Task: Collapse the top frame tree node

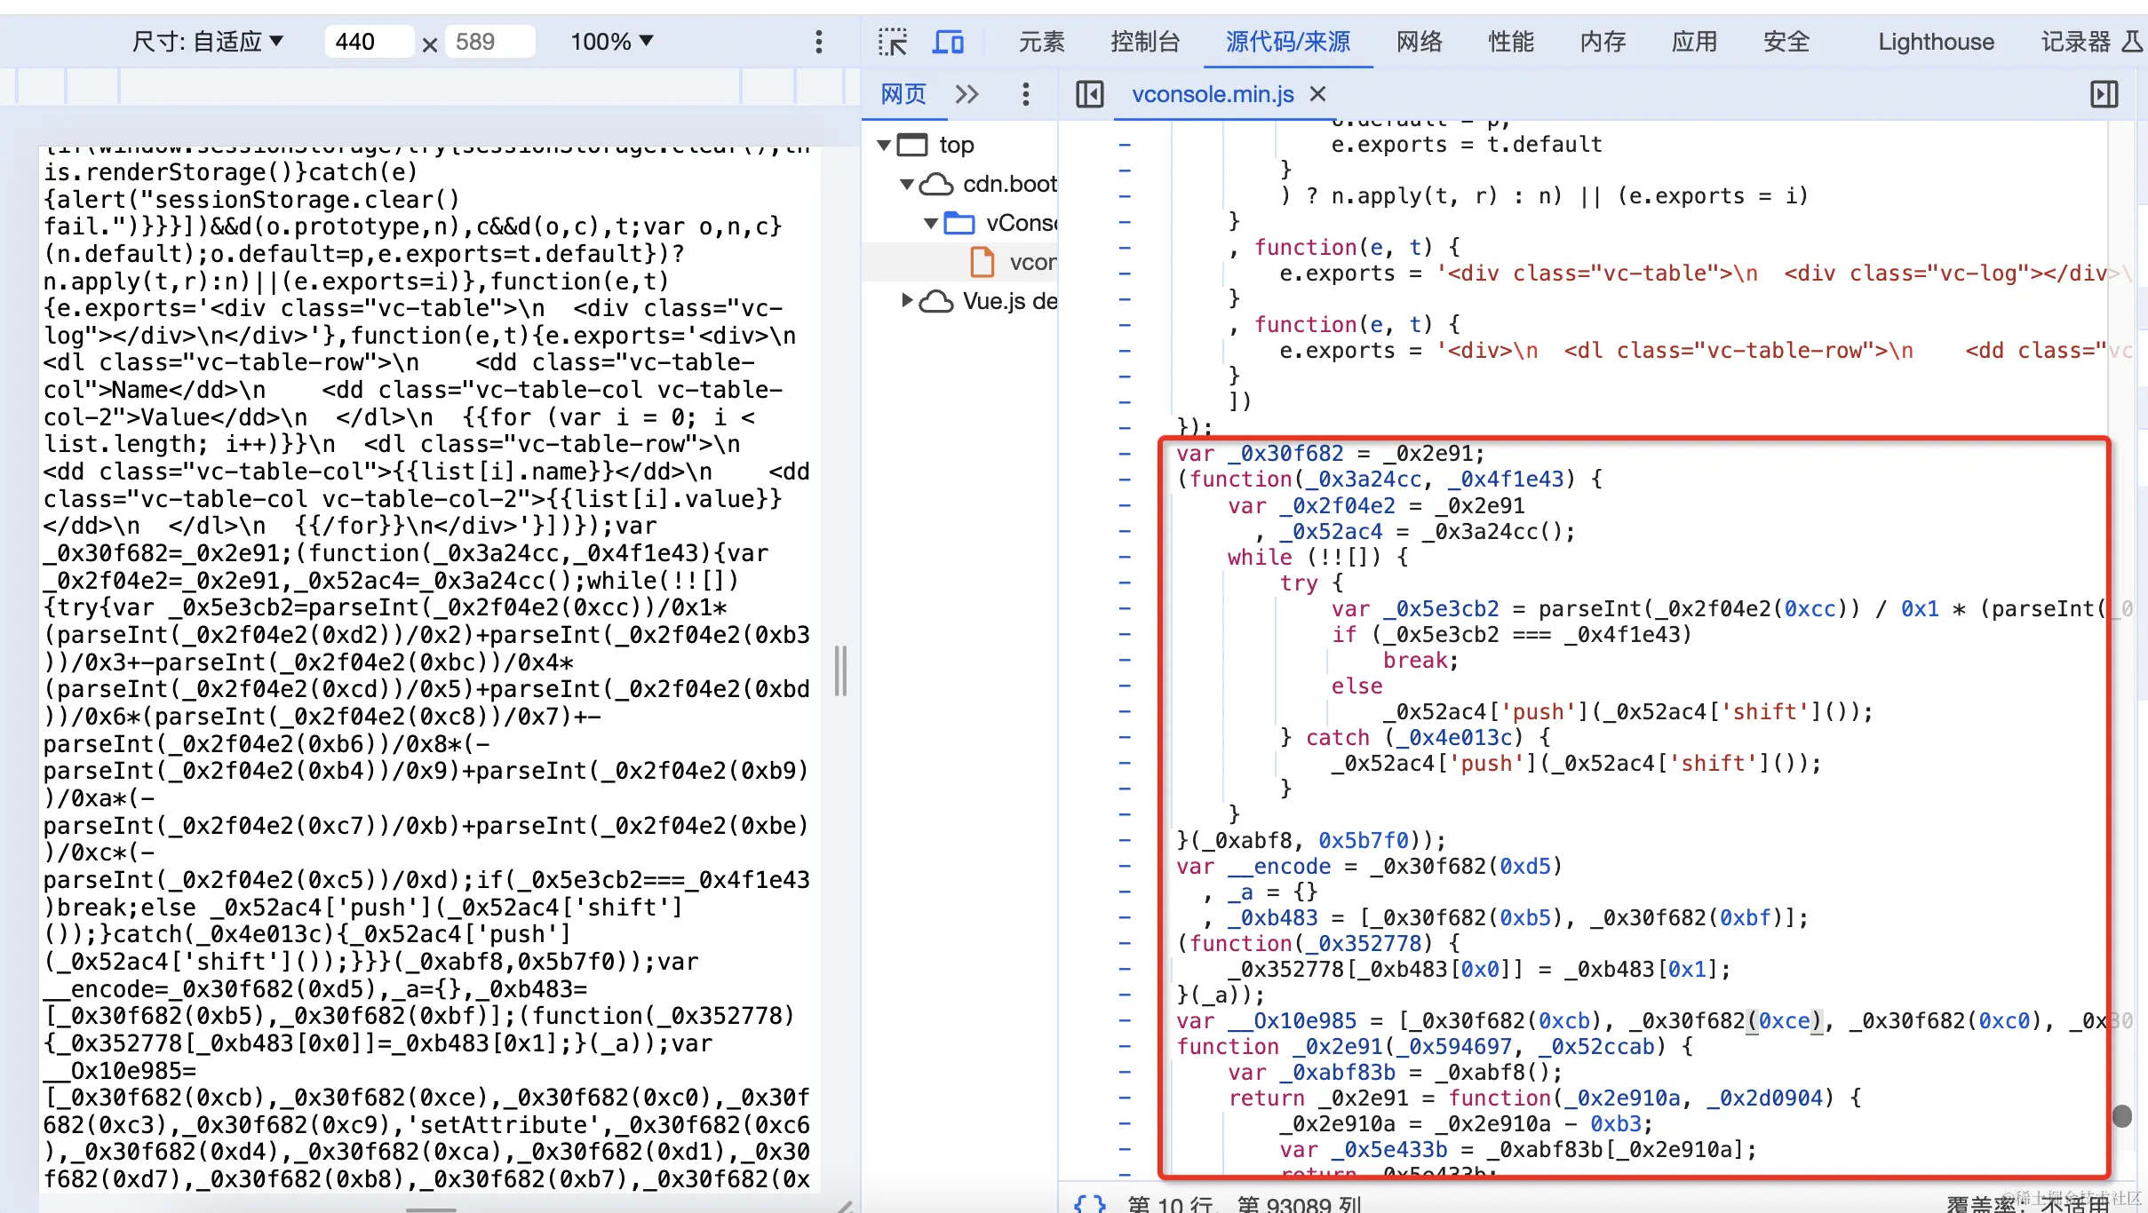Action: 884,145
